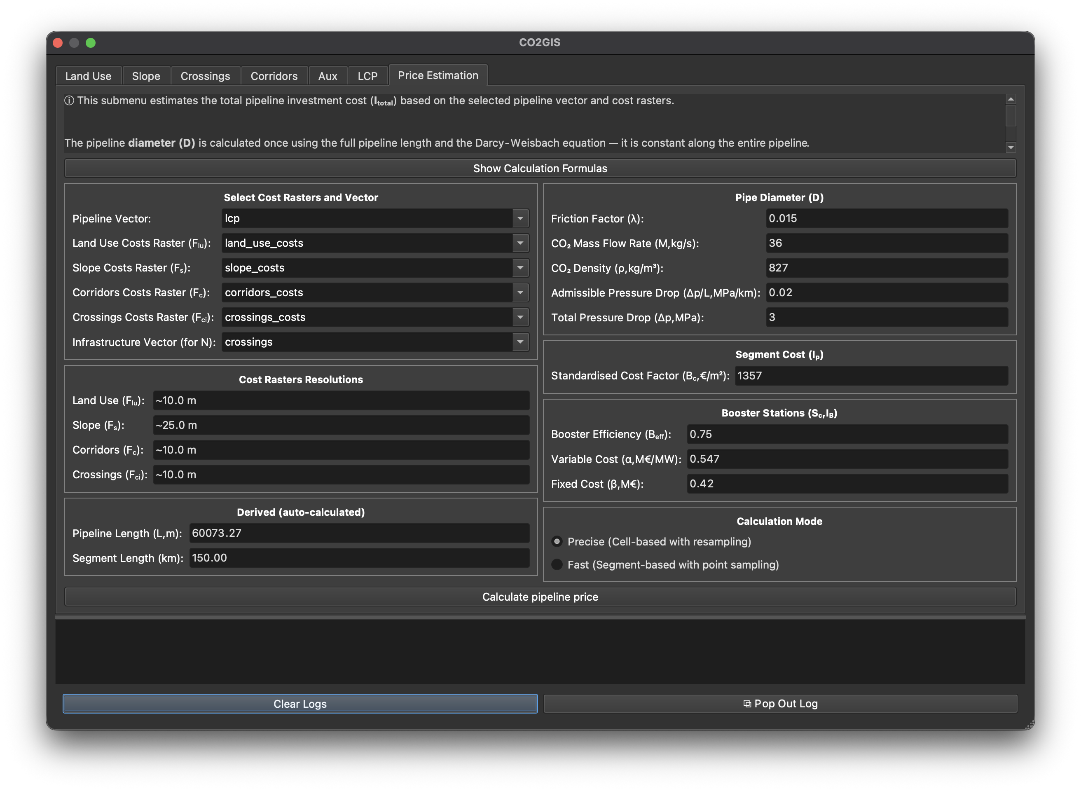
Task: Clear the logs with Clear Logs
Action: coord(299,703)
